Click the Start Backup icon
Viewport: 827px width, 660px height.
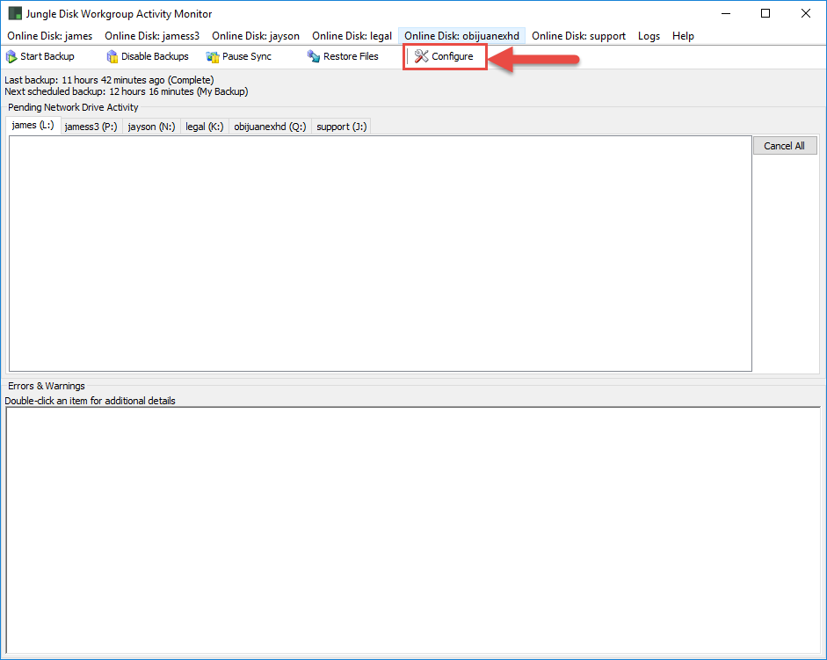[11, 56]
